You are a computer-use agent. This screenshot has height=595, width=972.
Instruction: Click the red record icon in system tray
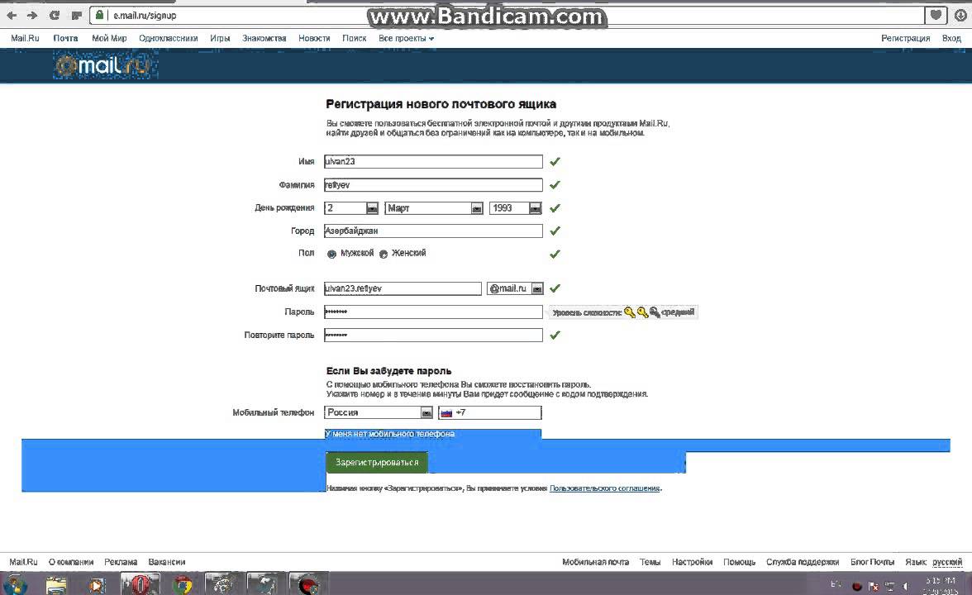tap(856, 586)
